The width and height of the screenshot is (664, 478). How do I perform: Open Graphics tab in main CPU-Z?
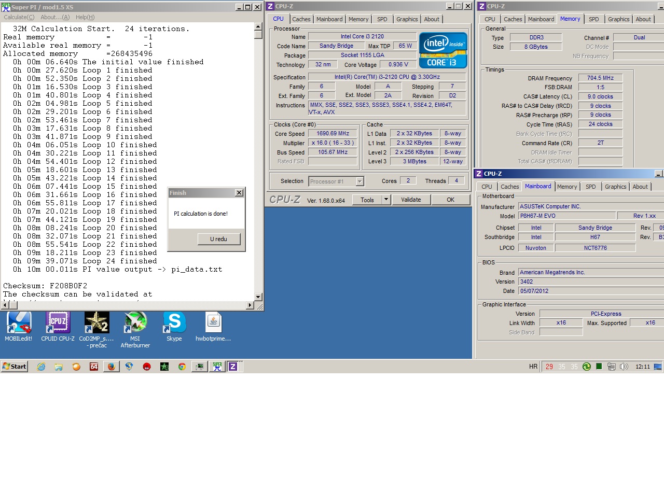tap(407, 19)
